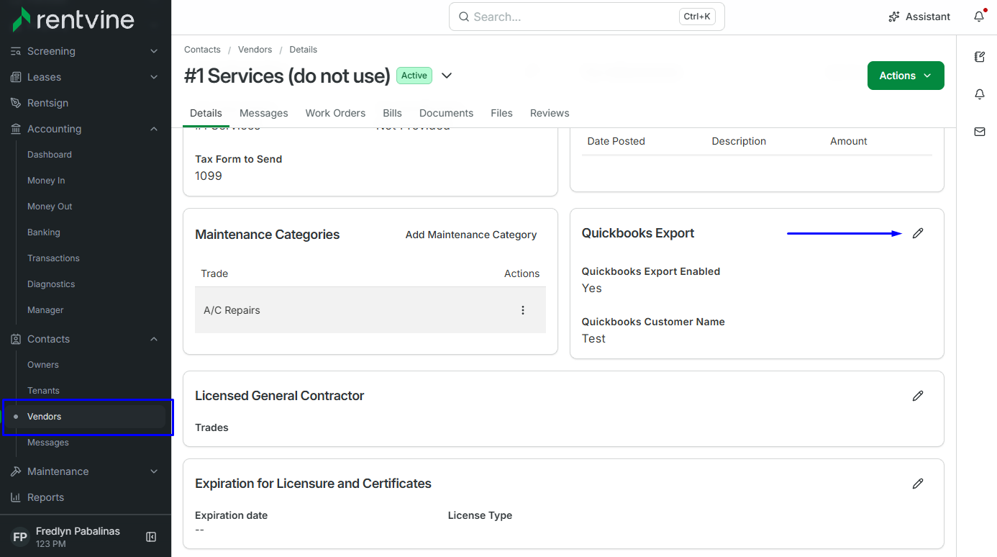The image size is (997, 557).
Task: Click the Contacts breadcrumb link
Action: 202,50
